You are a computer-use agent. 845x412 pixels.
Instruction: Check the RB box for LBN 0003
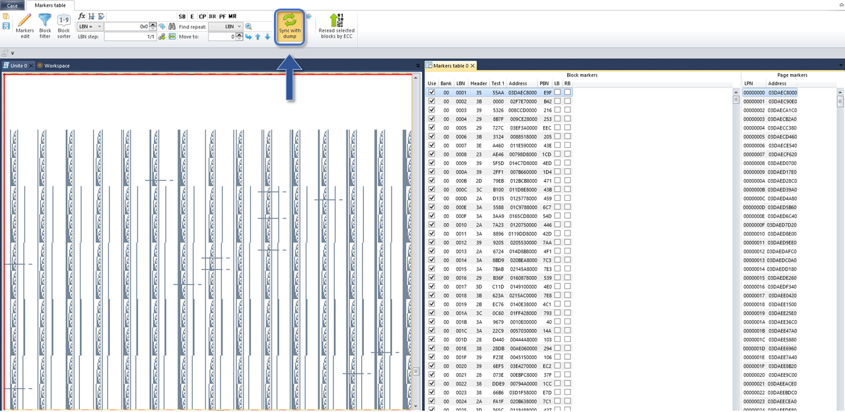pyautogui.click(x=568, y=110)
